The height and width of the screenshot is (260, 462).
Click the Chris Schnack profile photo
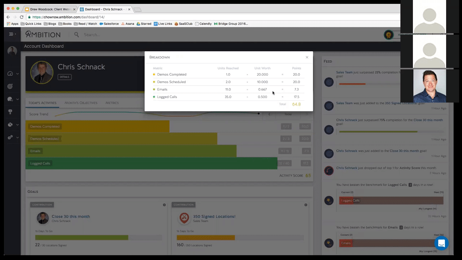pos(42,72)
